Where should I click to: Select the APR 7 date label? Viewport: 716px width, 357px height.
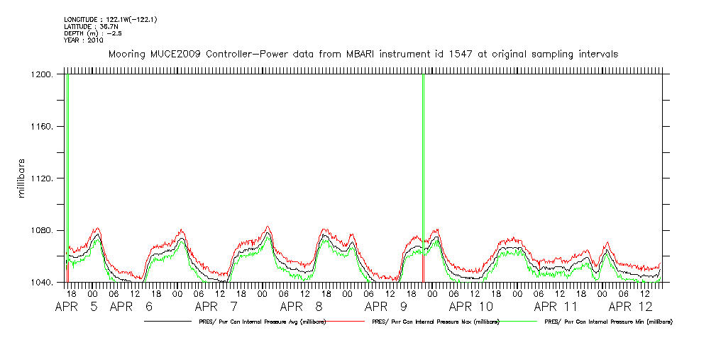(218, 307)
